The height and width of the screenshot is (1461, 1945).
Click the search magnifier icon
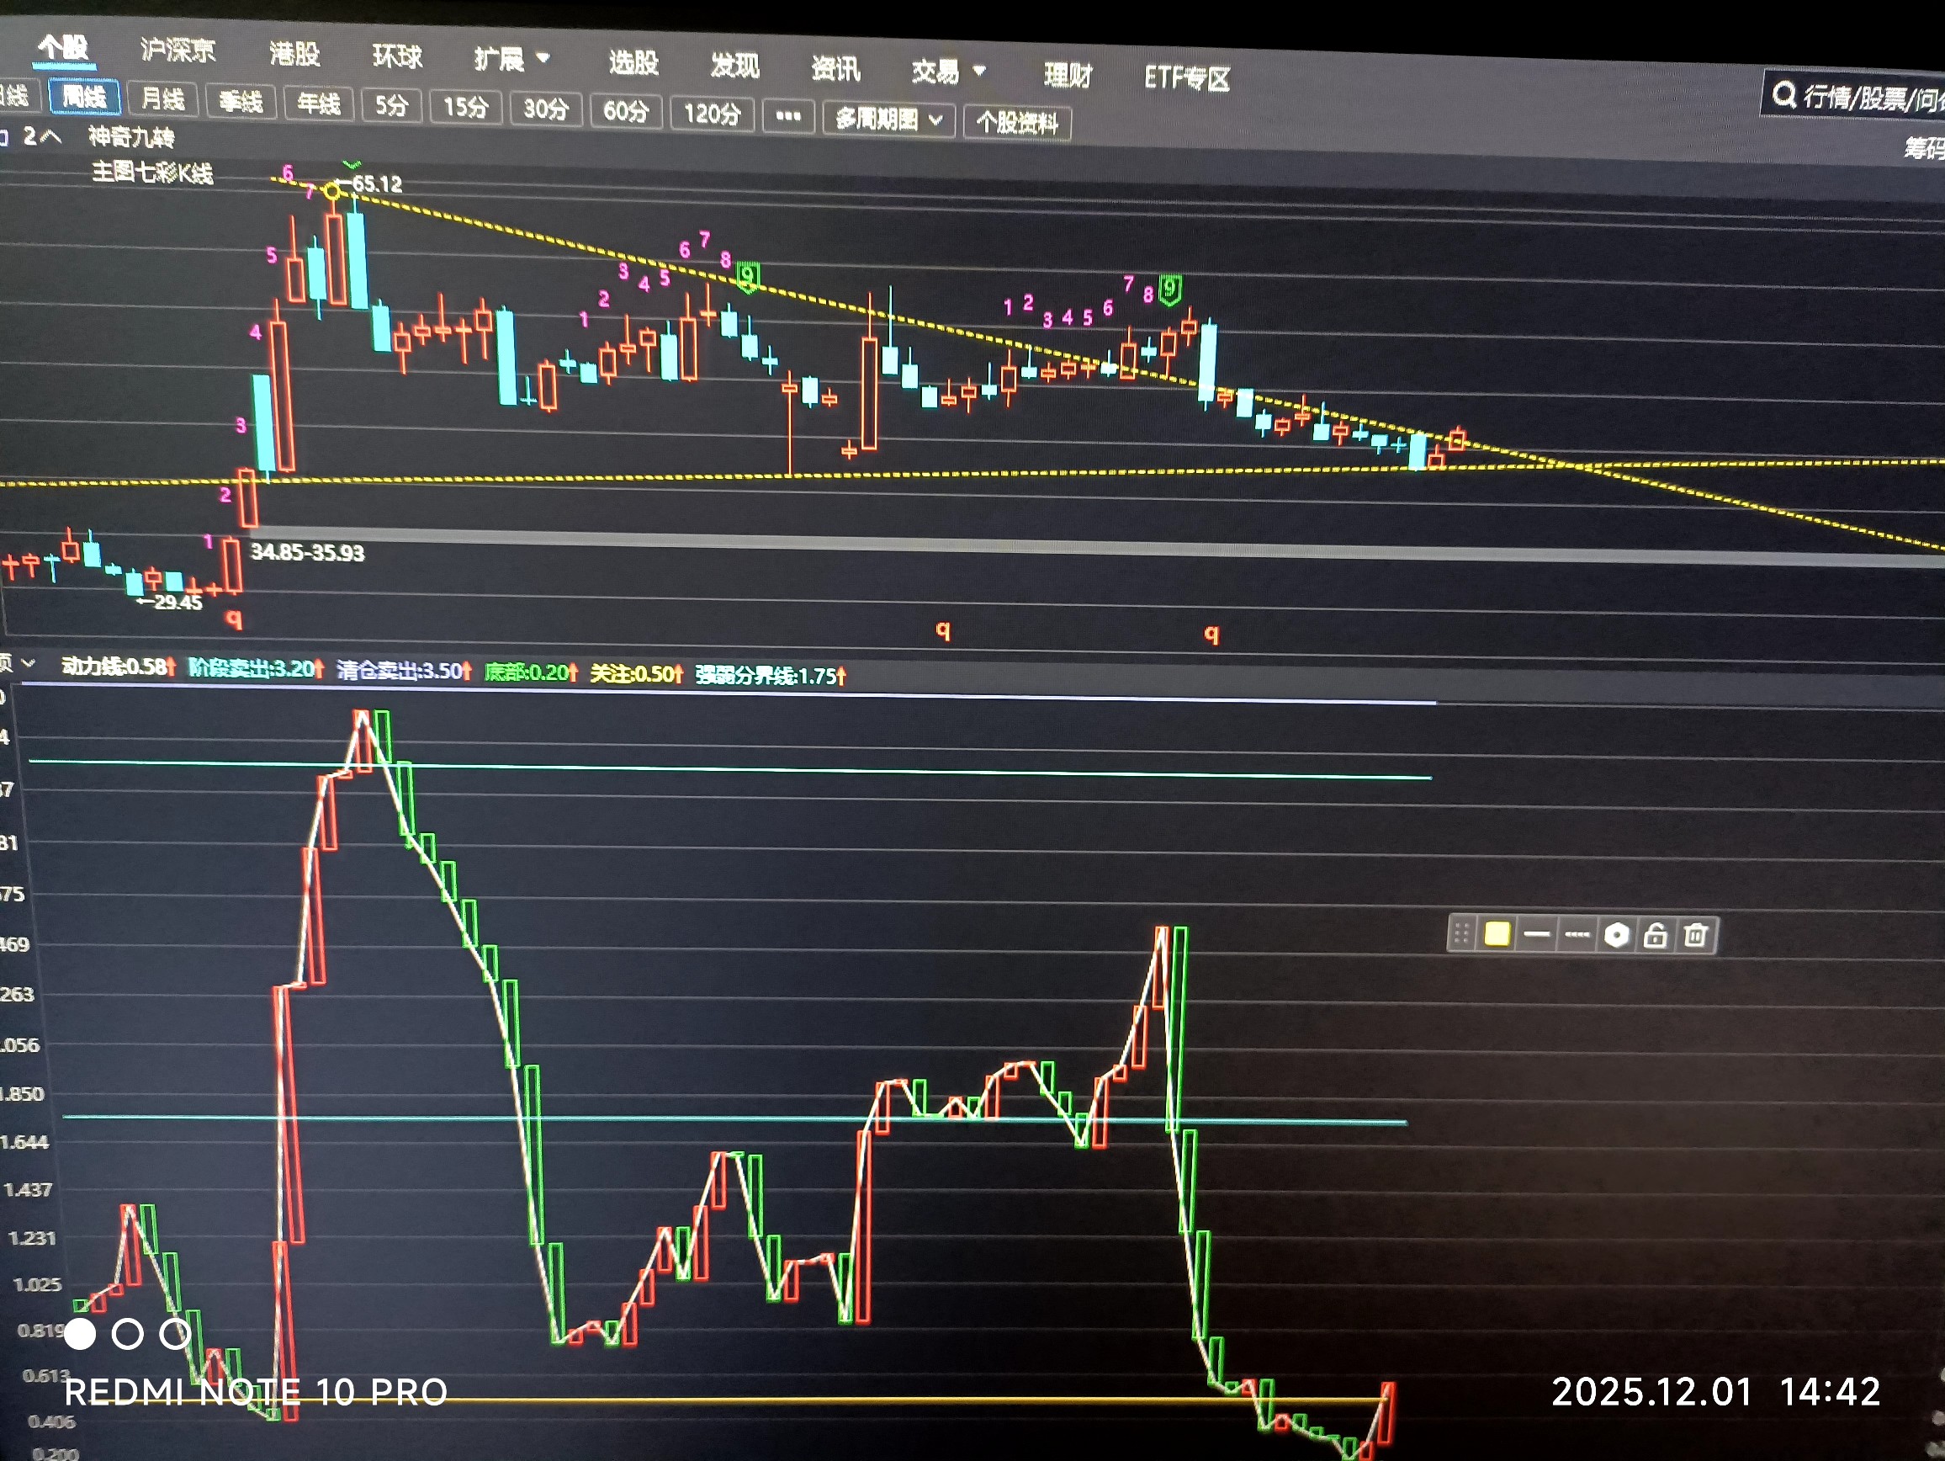1783,94
